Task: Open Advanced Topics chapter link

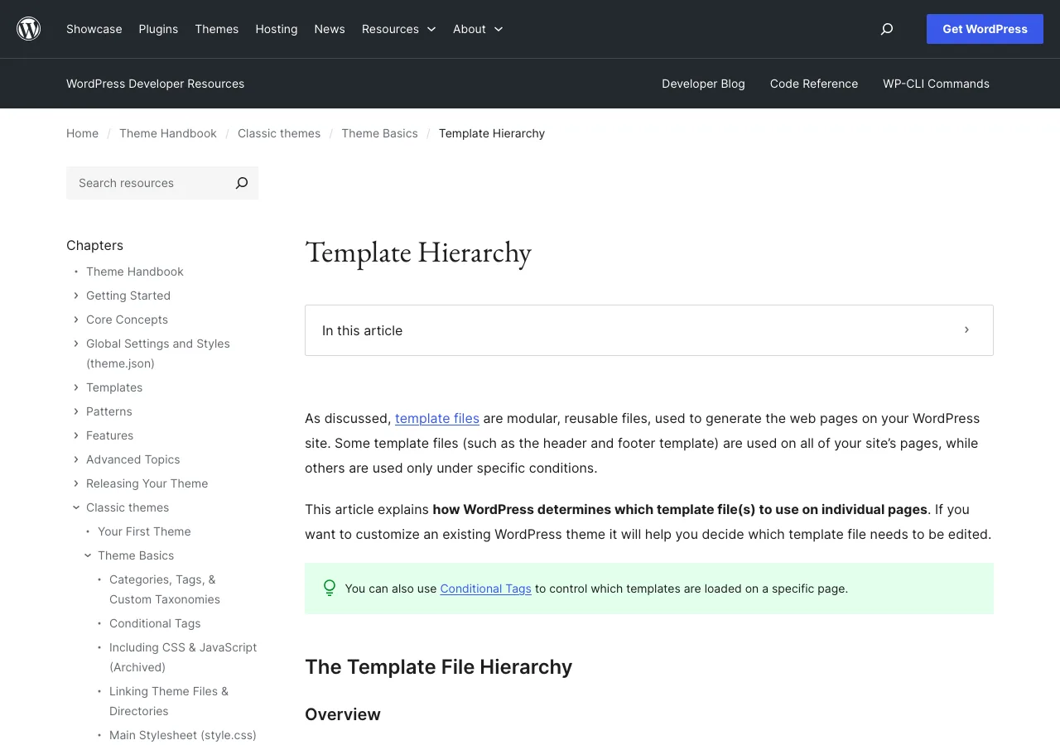Action: point(132,459)
